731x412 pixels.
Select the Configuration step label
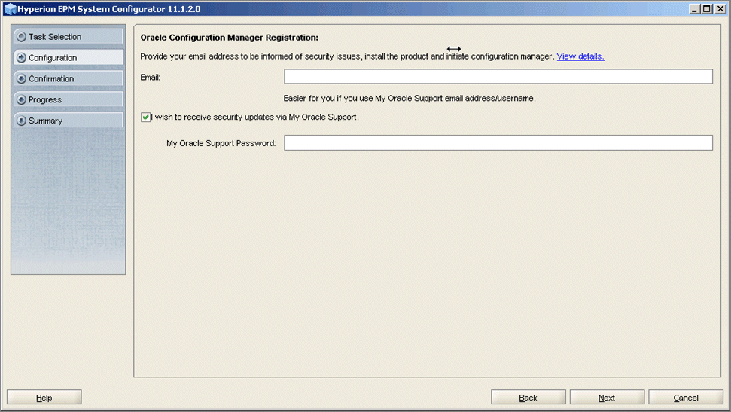coord(53,58)
